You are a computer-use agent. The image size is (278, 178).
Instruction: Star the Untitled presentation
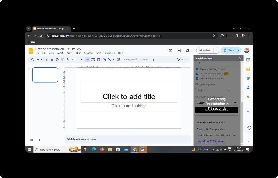tap(68, 49)
